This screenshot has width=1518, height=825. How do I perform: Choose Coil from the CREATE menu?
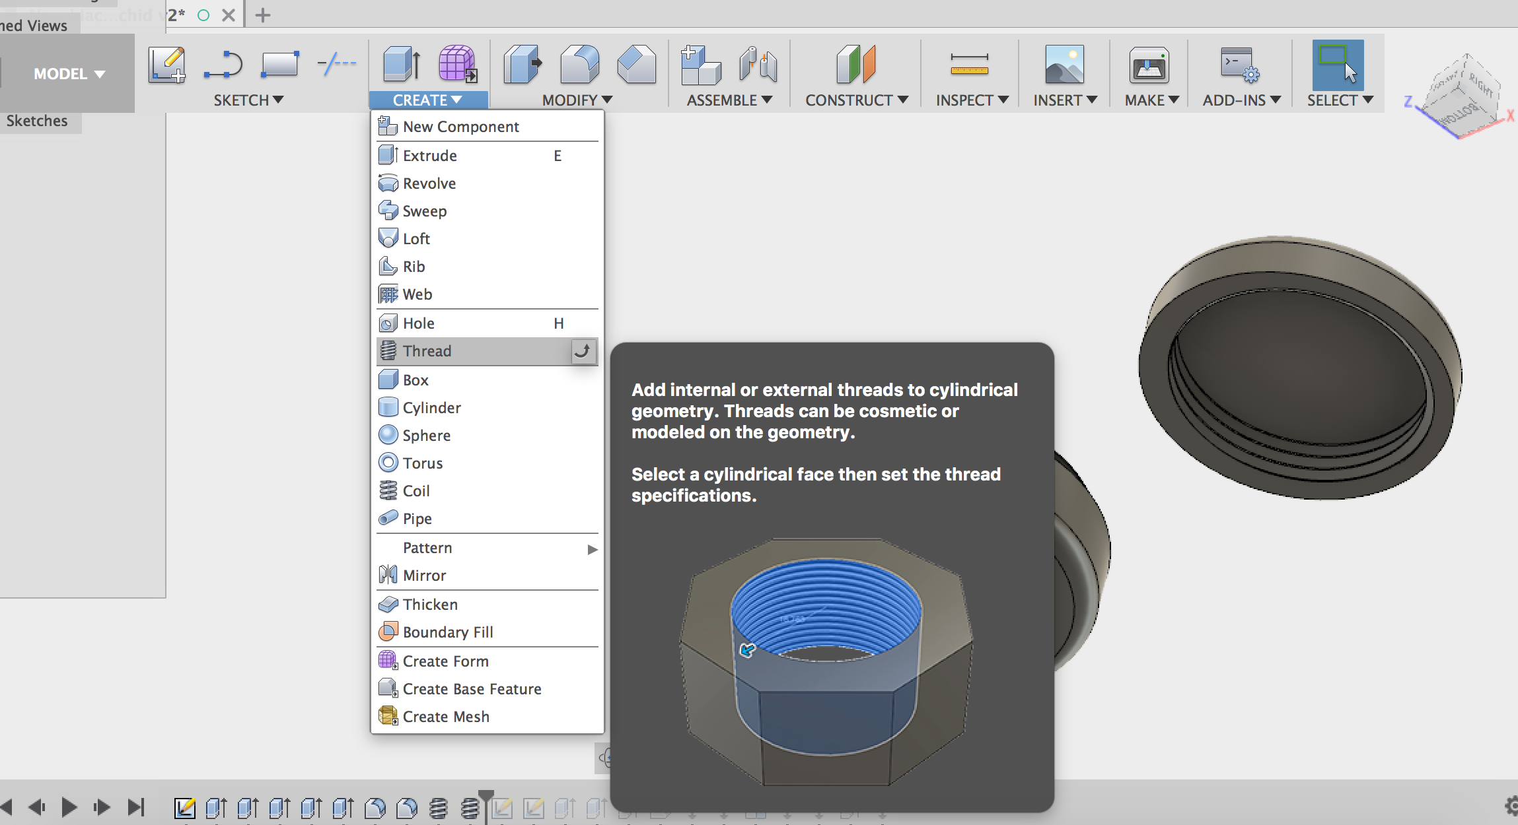click(x=488, y=491)
